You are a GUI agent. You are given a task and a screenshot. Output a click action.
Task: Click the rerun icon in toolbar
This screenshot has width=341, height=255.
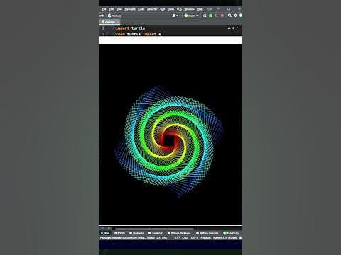(x=205, y=16)
